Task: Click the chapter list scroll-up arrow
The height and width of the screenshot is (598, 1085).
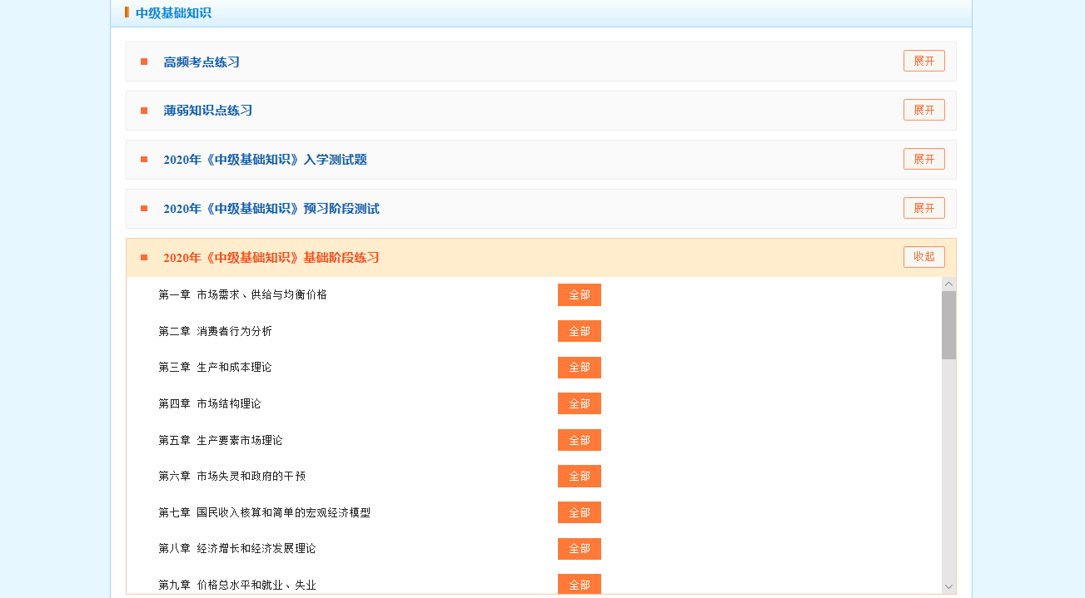Action: [948, 284]
